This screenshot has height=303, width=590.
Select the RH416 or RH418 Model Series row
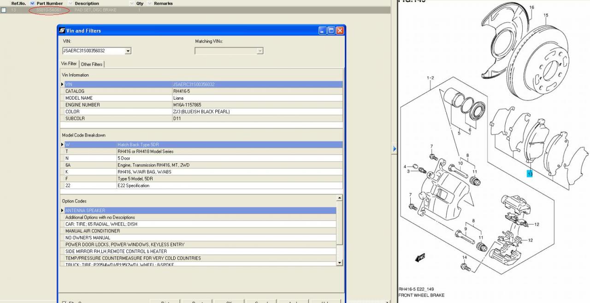(201, 151)
